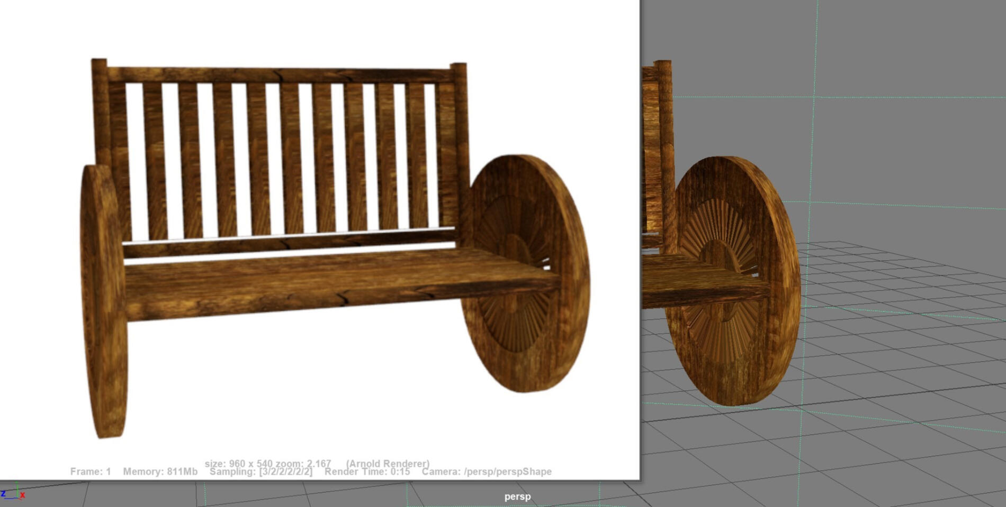Click the XYZ axis gizmo in the corner
The width and height of the screenshot is (1006, 507).
[x=12, y=493]
